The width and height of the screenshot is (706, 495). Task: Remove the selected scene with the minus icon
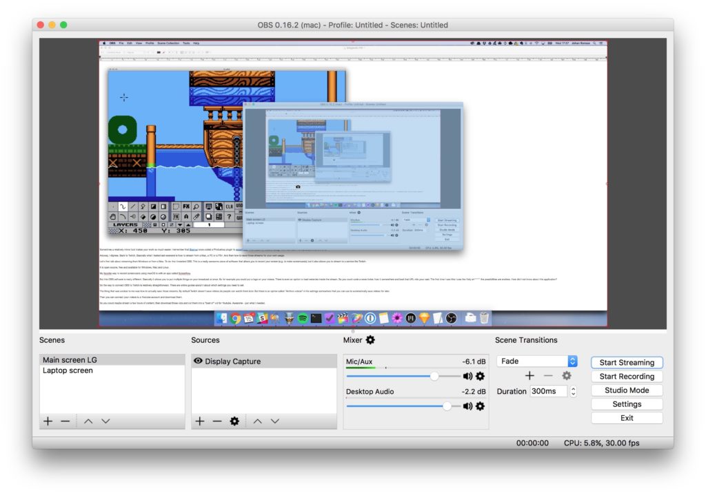pyautogui.click(x=65, y=421)
